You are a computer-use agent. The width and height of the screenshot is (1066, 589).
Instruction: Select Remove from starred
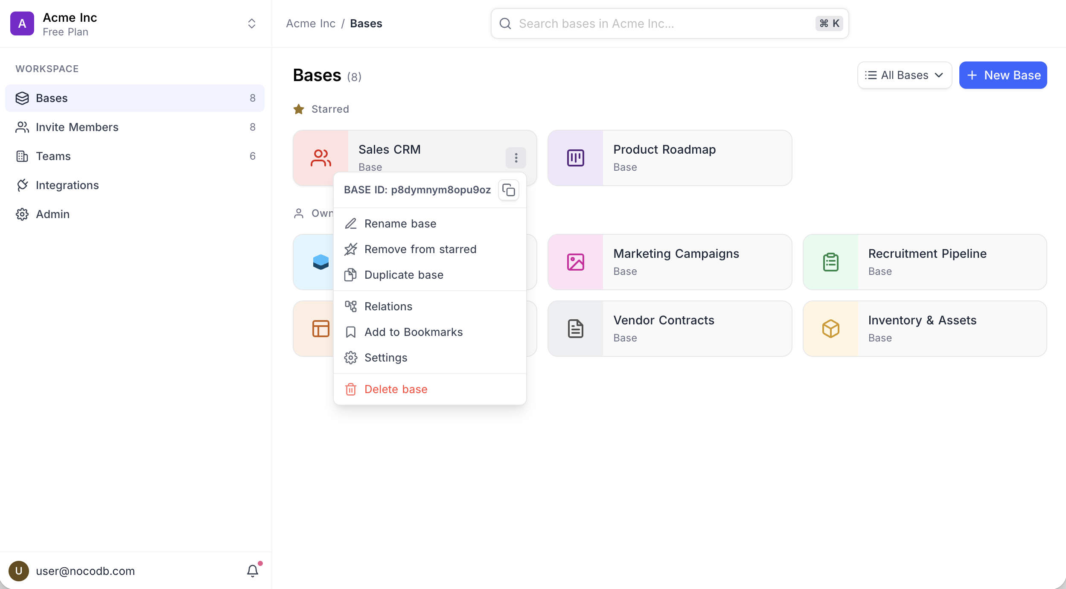coord(430,249)
